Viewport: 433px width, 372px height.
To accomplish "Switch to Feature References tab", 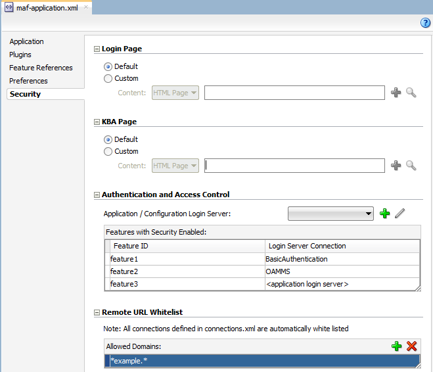I will pos(41,68).
